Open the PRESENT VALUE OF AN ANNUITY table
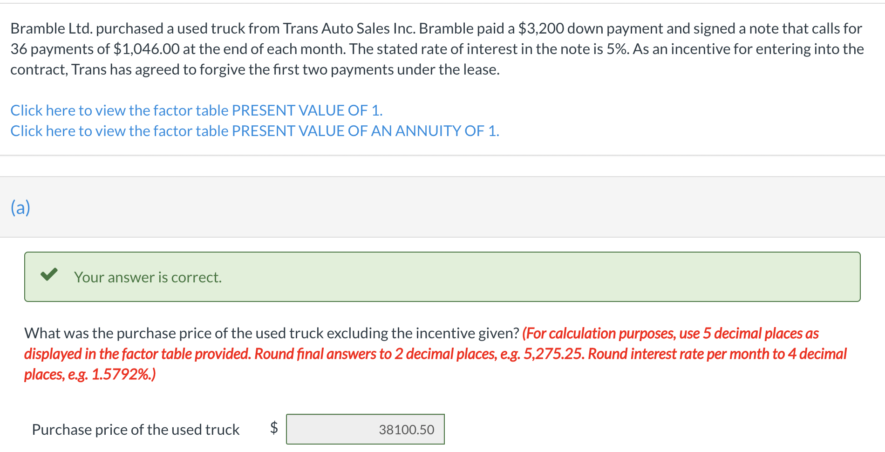Image resolution: width=885 pixels, height=452 pixels. pos(254,131)
